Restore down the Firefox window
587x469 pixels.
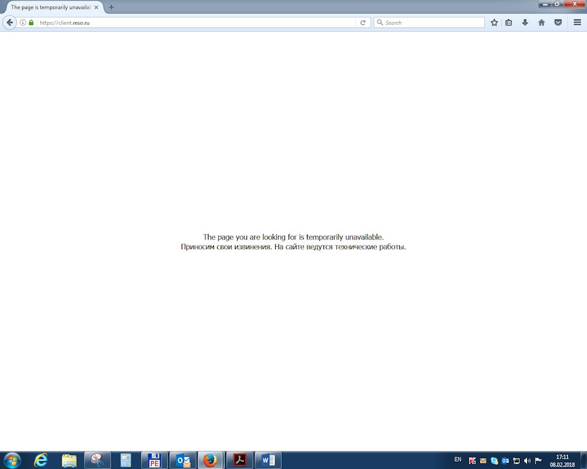556,4
